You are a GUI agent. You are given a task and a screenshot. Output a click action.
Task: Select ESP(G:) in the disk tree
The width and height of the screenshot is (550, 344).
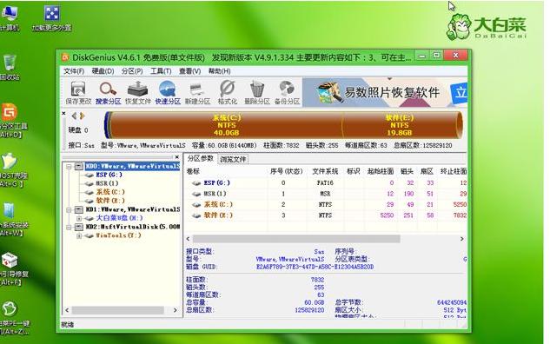point(109,175)
